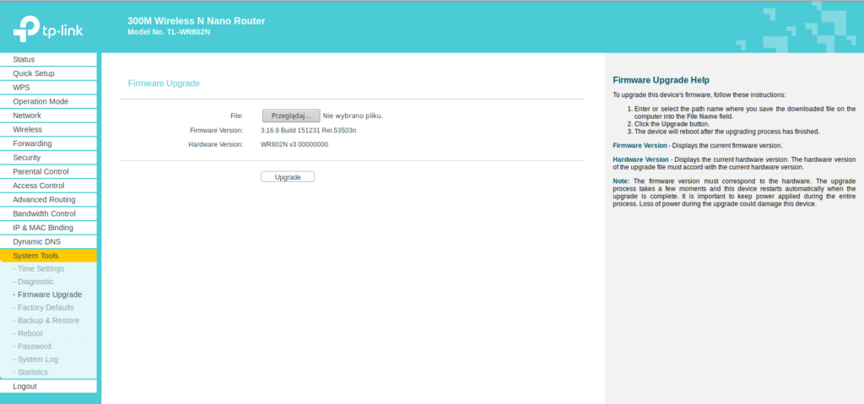864x404 pixels.
Task: Go to the WPS settings page
Action: 21,88
